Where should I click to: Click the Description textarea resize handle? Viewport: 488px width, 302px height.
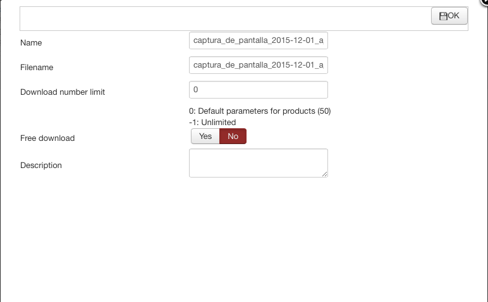click(325, 174)
